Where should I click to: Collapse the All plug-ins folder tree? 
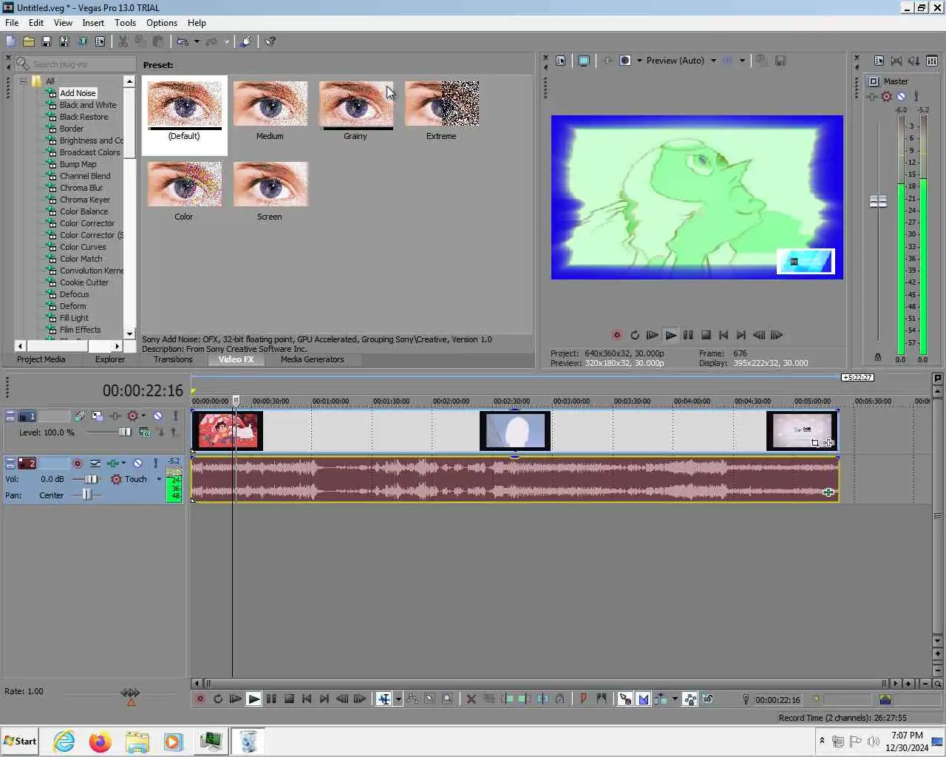pyautogui.click(x=23, y=81)
